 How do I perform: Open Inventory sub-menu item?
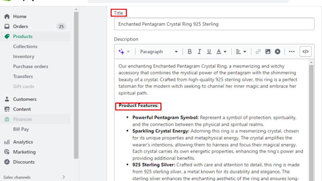pyautogui.click(x=24, y=57)
